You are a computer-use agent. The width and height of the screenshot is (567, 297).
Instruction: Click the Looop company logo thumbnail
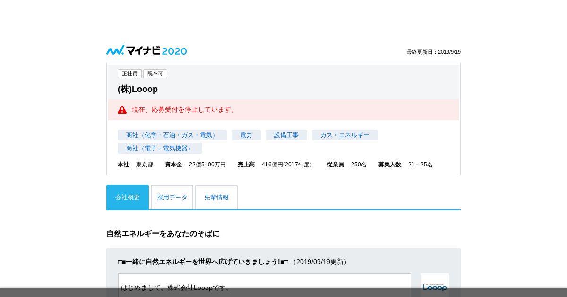pyautogui.click(x=435, y=285)
